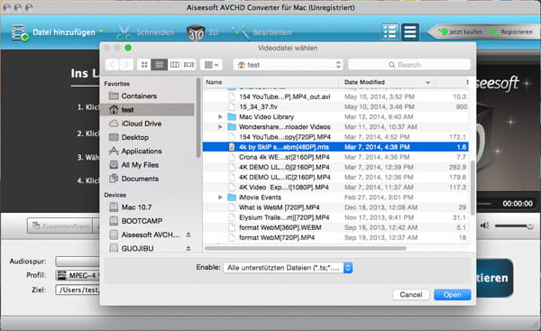This screenshot has width=541, height=331.
Task: Click Registrieren button
Action: (x=512, y=32)
